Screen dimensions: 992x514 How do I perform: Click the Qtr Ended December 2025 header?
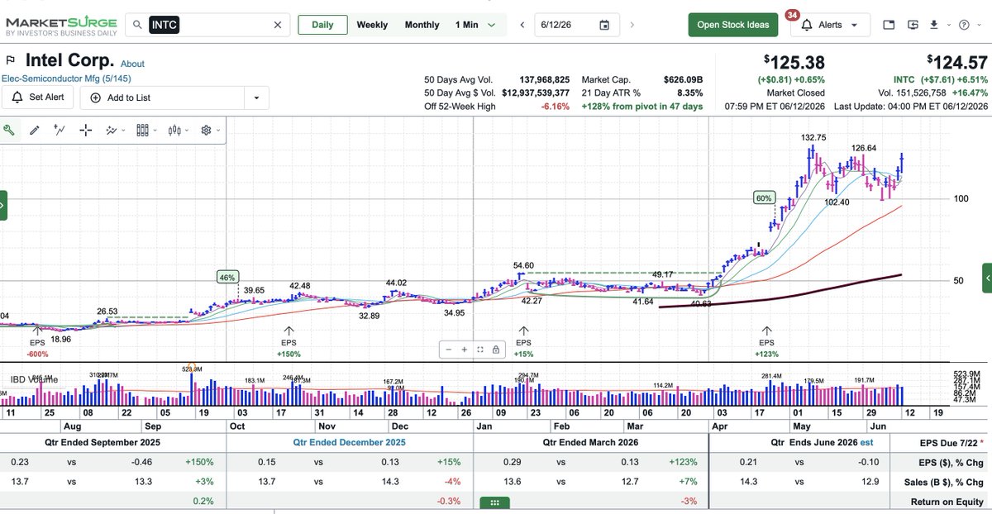[350, 442]
